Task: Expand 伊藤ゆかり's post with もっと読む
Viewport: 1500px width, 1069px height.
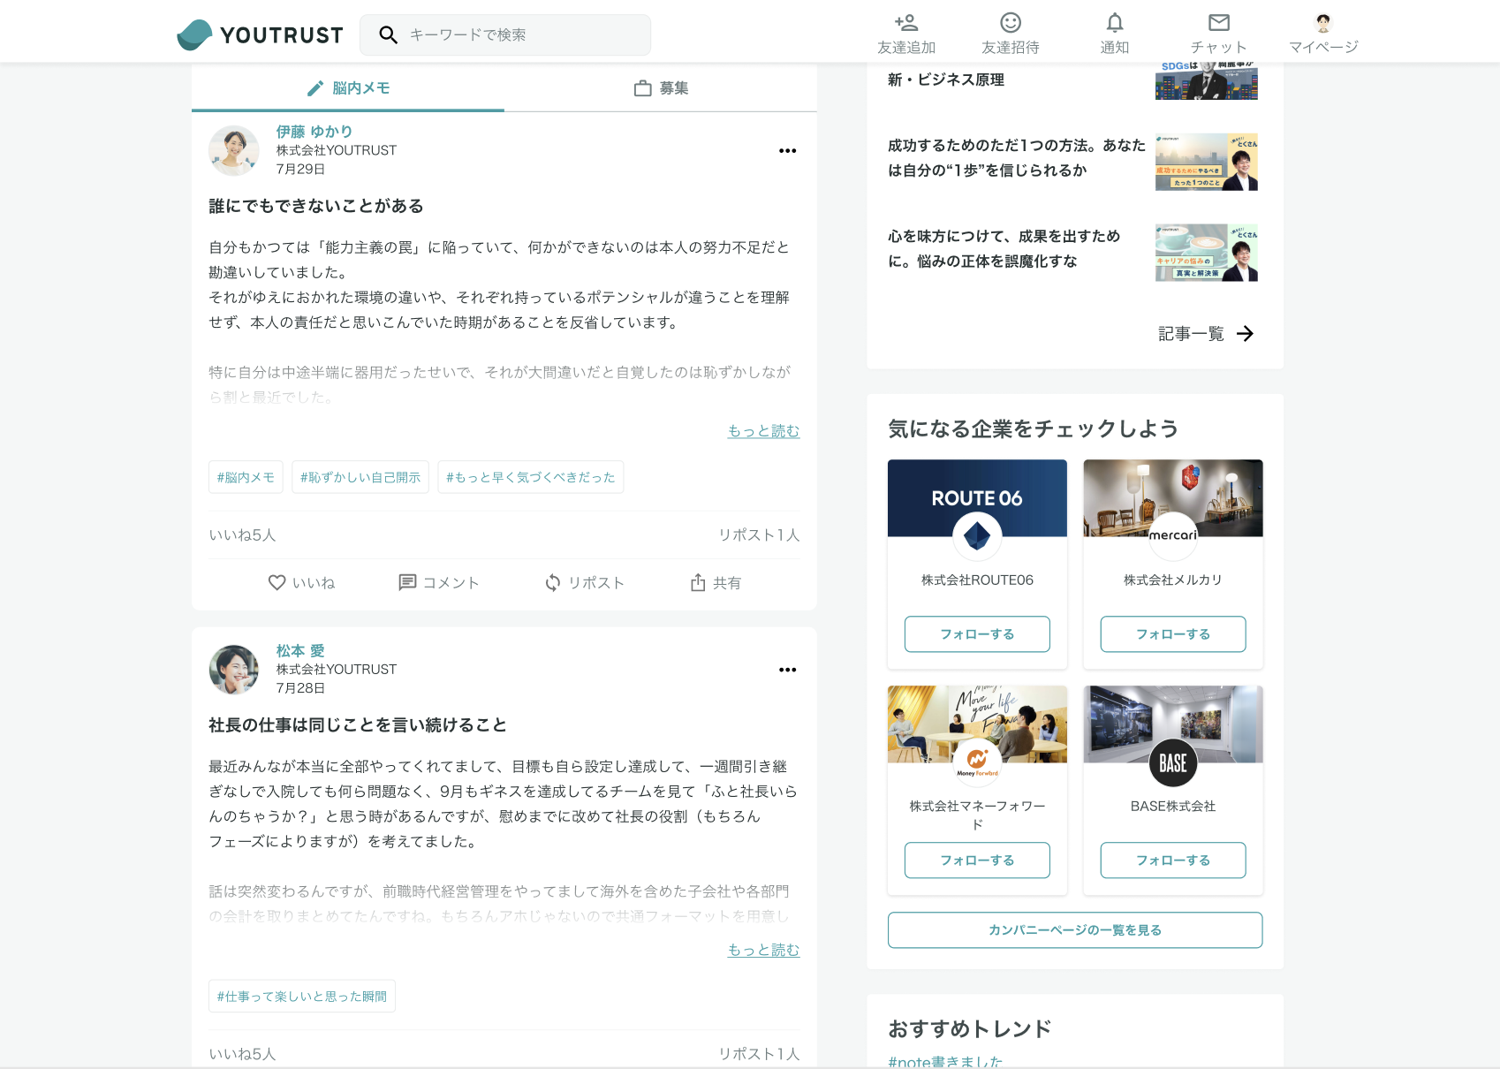Action: click(762, 431)
